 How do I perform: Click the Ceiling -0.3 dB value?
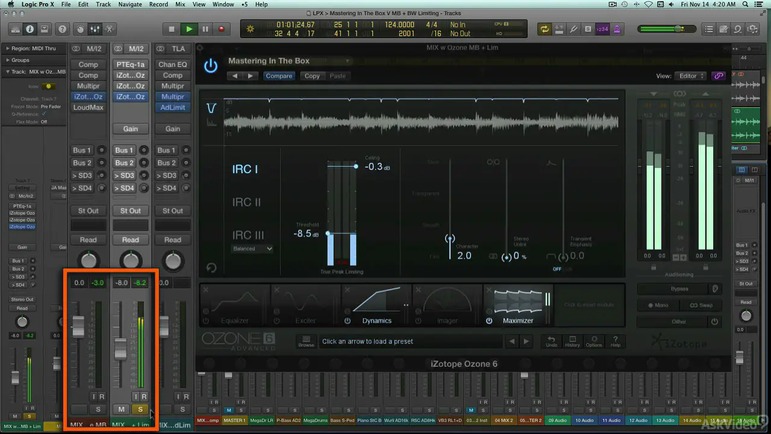[x=377, y=167]
